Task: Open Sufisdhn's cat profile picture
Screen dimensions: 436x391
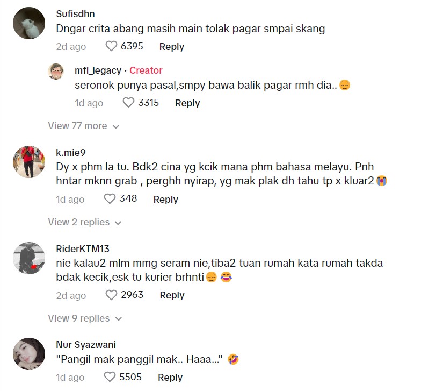Action: [29, 23]
